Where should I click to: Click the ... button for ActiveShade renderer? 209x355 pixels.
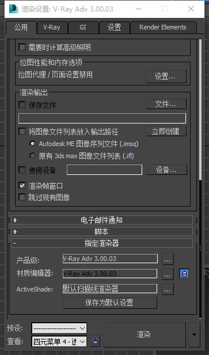click(168, 289)
